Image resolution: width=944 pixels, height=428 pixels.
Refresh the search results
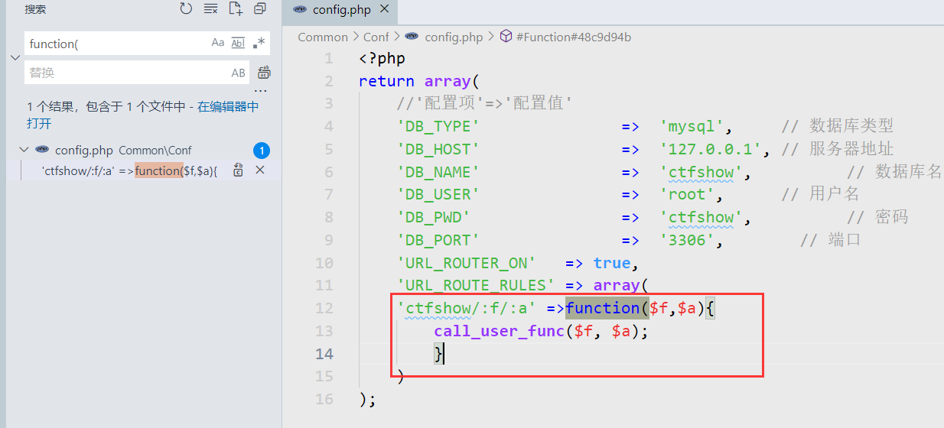coord(186,9)
